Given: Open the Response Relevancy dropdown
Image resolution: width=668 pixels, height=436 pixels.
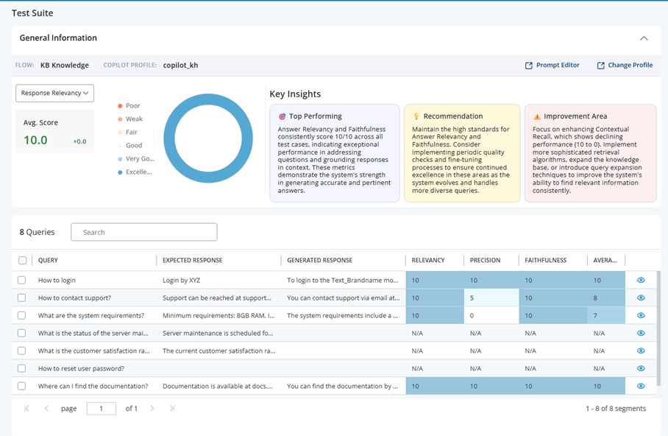Looking at the screenshot, I should 55,93.
